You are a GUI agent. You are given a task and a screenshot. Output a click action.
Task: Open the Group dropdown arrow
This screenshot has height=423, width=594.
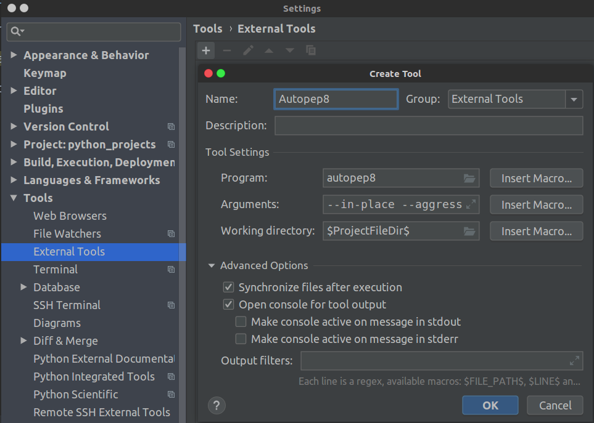click(x=574, y=99)
